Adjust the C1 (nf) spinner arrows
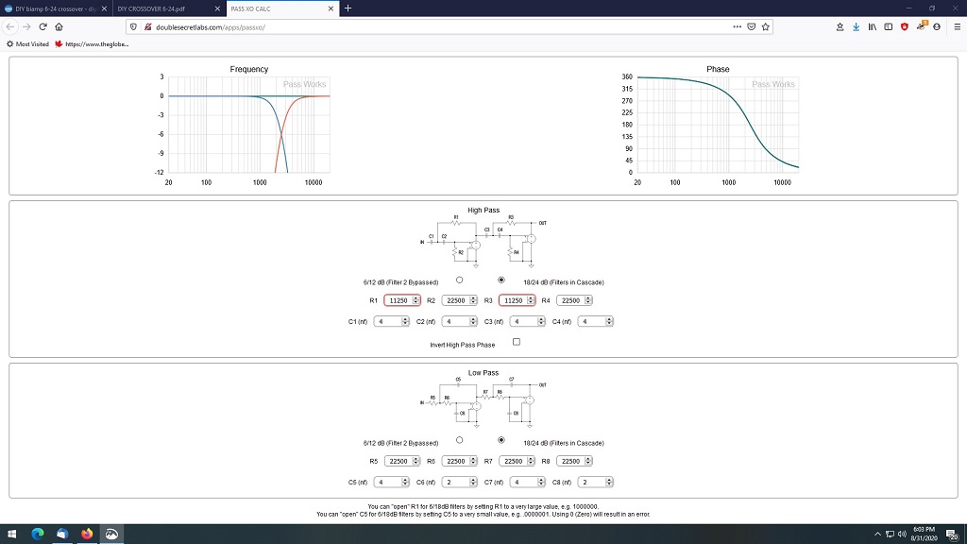The image size is (967, 544). pyautogui.click(x=405, y=321)
